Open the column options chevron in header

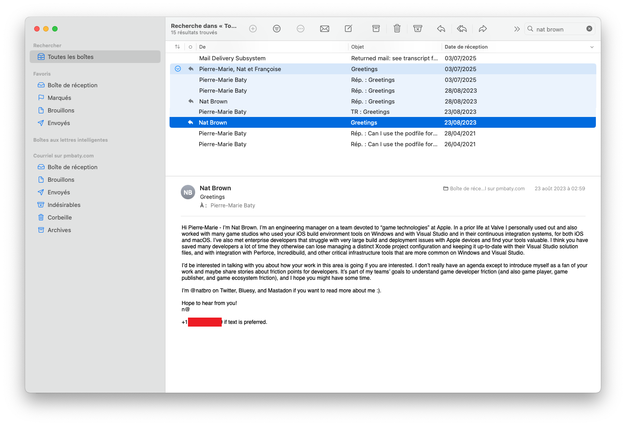[592, 47]
